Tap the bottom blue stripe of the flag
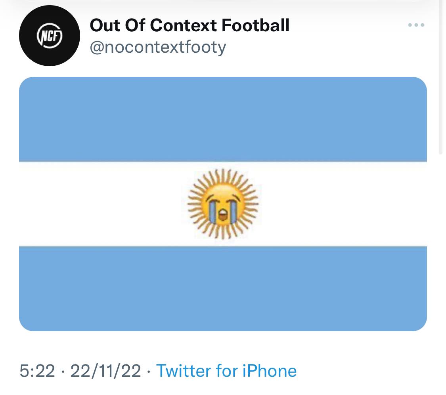This screenshot has width=446, height=395. click(223, 288)
